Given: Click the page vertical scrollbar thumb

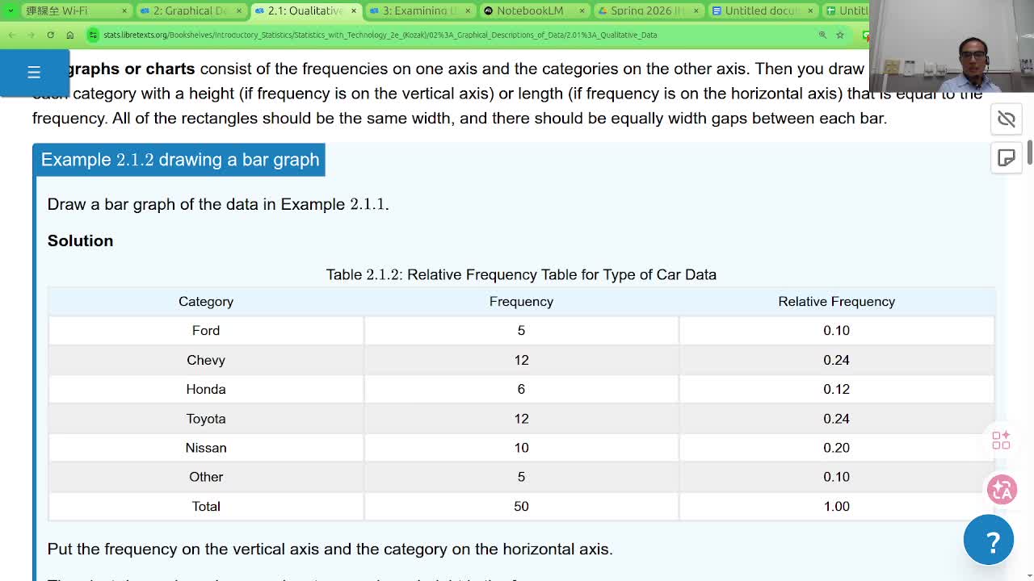Looking at the screenshot, I should click(1030, 153).
